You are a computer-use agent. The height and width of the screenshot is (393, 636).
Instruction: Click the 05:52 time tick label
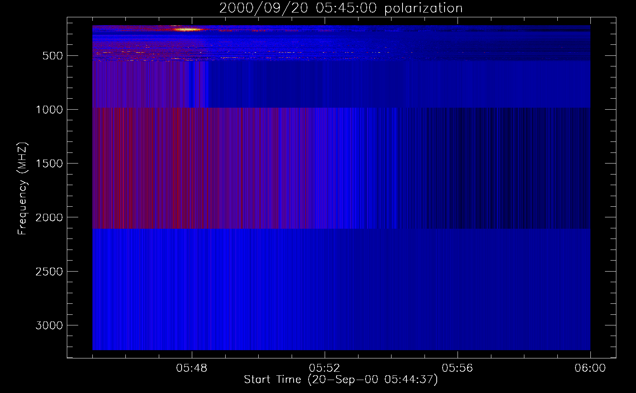pyautogui.click(x=325, y=368)
